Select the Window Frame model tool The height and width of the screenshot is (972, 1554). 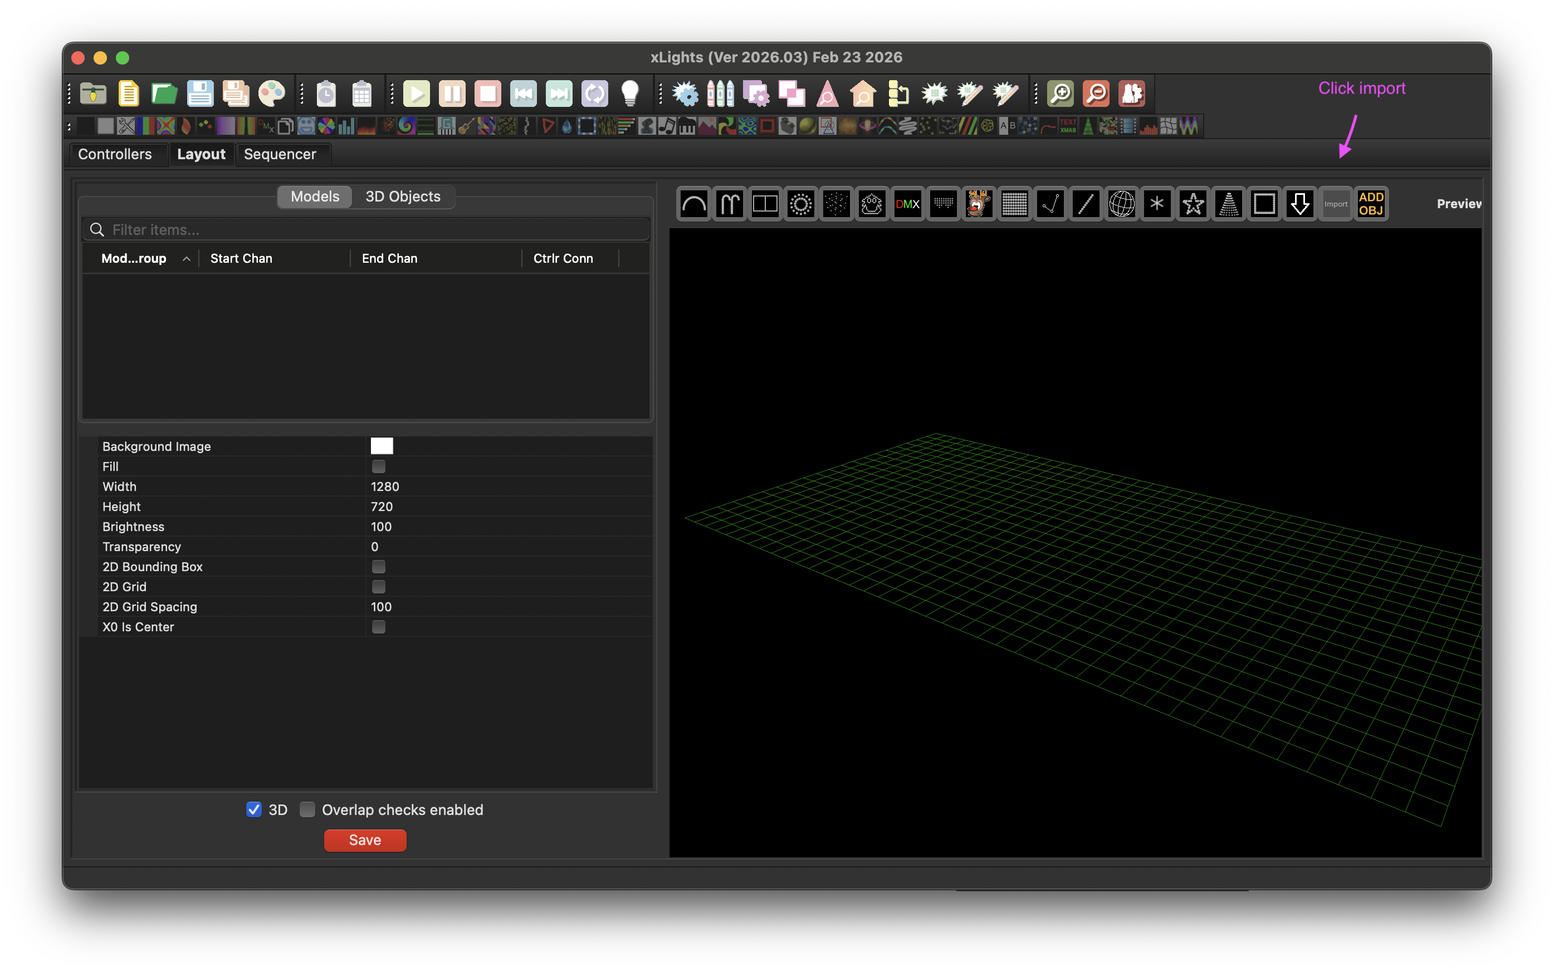tap(1264, 204)
